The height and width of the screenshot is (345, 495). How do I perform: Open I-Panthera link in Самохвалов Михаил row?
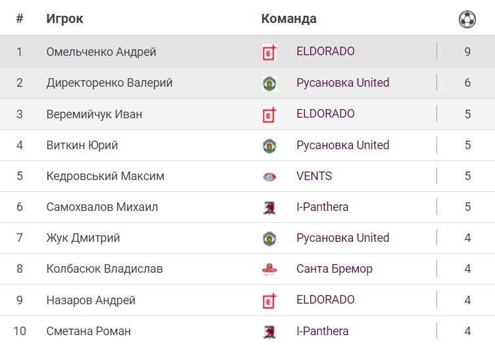tap(322, 207)
